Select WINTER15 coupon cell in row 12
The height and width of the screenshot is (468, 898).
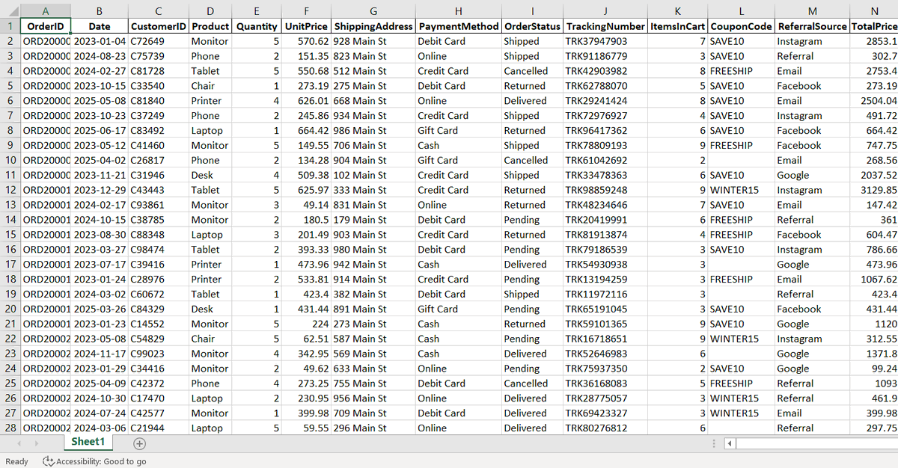coord(741,190)
